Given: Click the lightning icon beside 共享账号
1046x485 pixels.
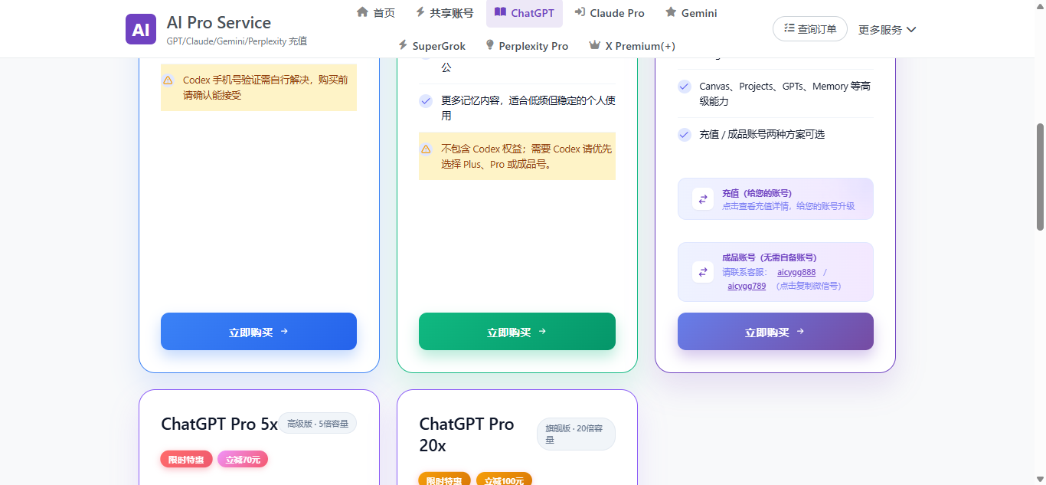Looking at the screenshot, I should tap(420, 12).
